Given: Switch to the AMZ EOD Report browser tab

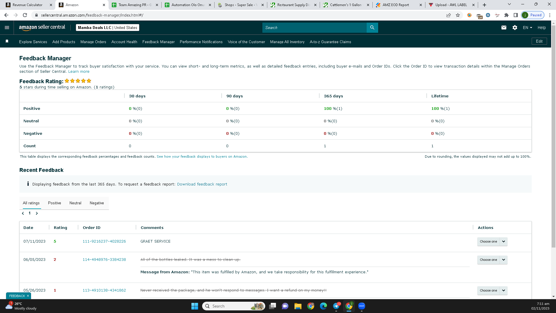Looking at the screenshot, I should [399, 5].
